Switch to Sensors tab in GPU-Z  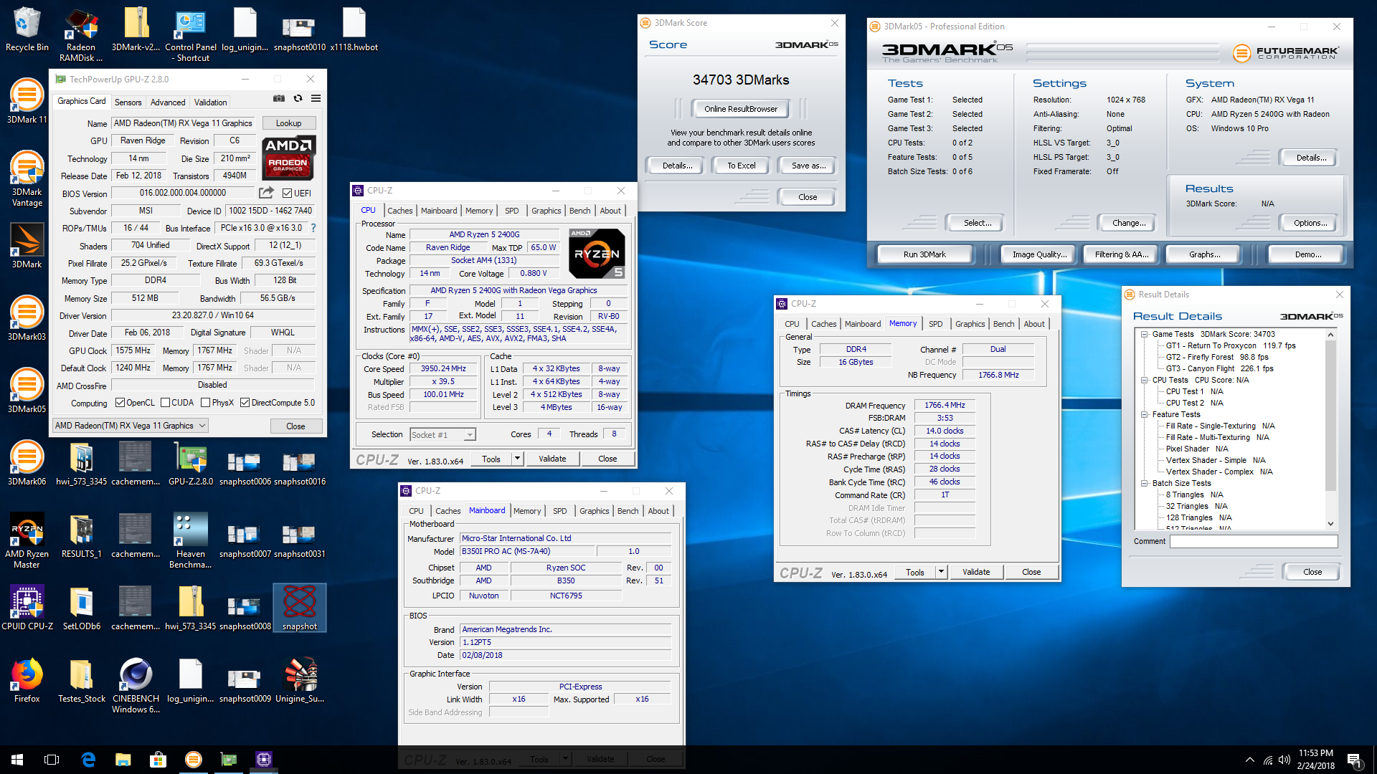click(x=128, y=102)
